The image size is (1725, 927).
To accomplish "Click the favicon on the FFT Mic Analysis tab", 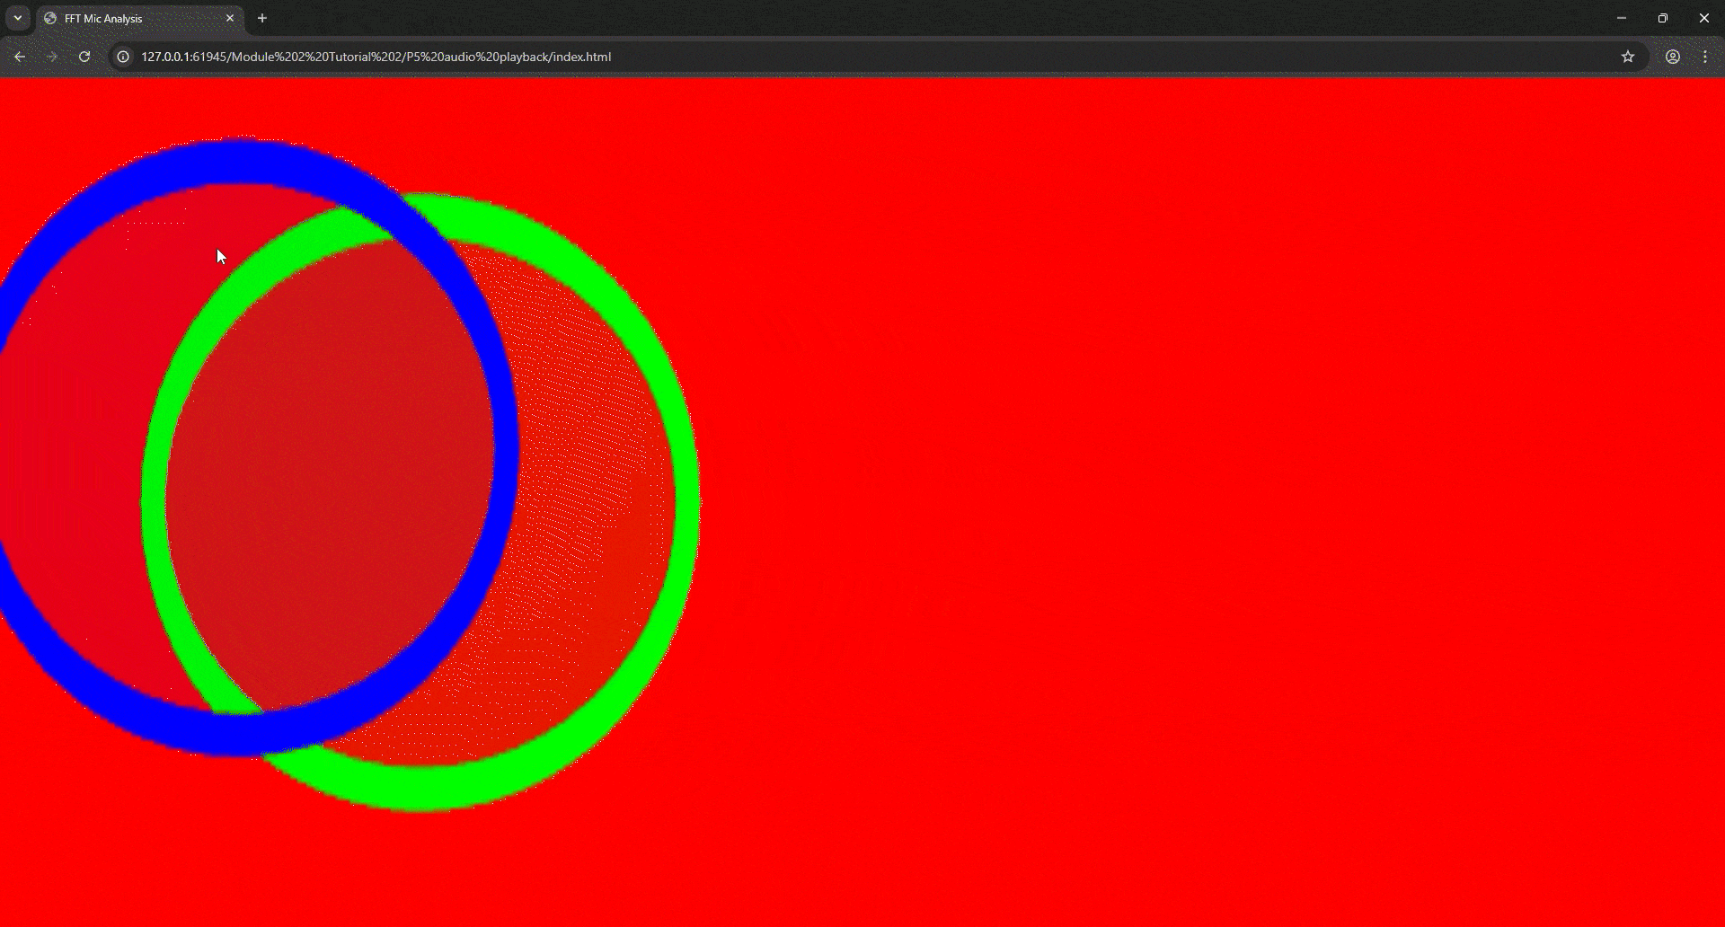I will [x=49, y=18].
